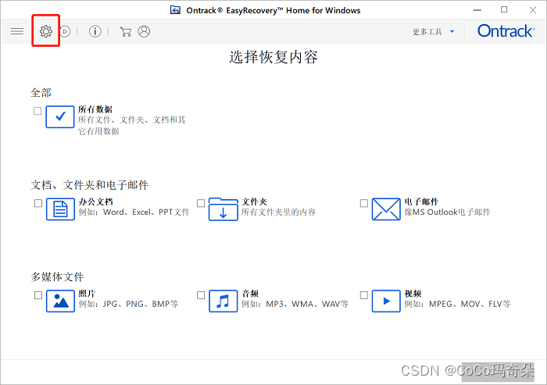Click the audio music note icon
Viewport: 547px width, 385px height.
click(223, 300)
